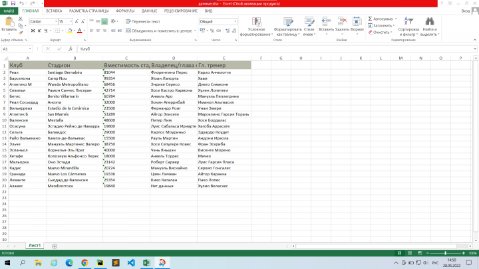479x269 pixels.
Task: Switch to the ФОРМУЛЫ ribbon tab
Action: tap(125, 11)
